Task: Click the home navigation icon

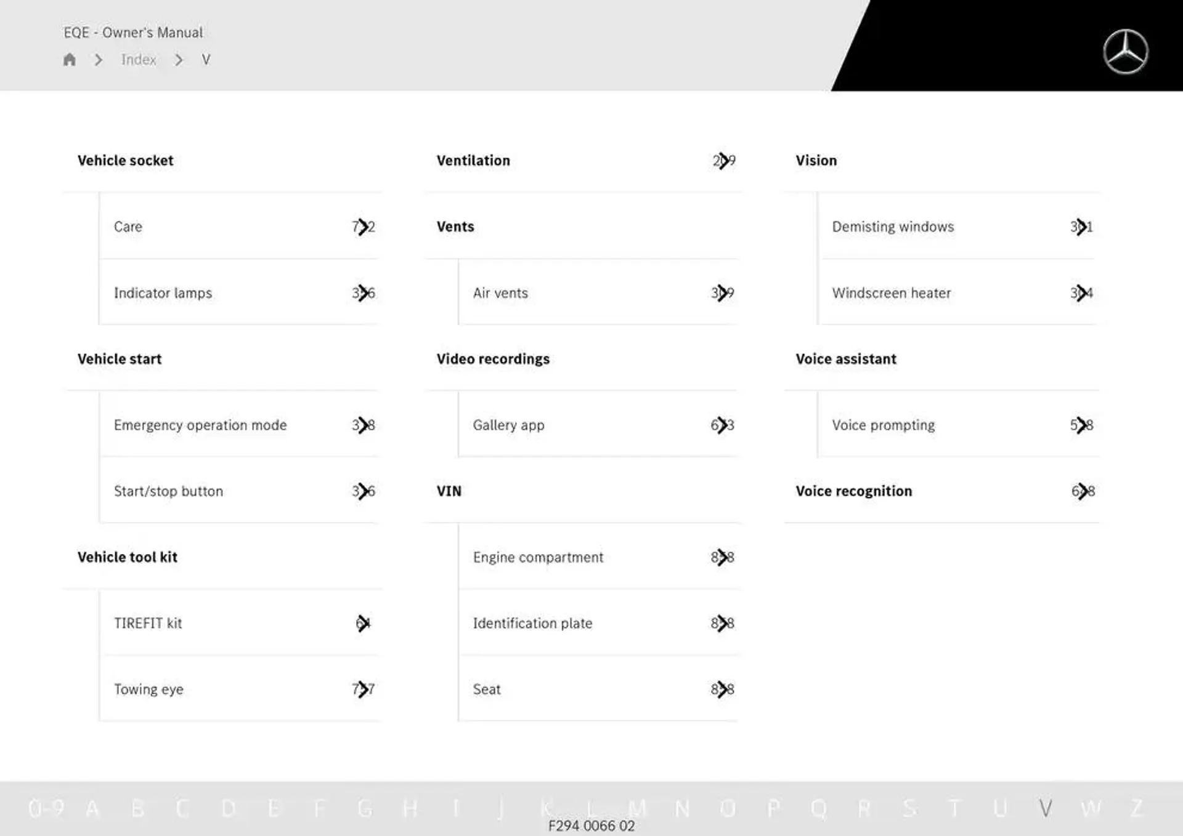Action: click(x=69, y=59)
